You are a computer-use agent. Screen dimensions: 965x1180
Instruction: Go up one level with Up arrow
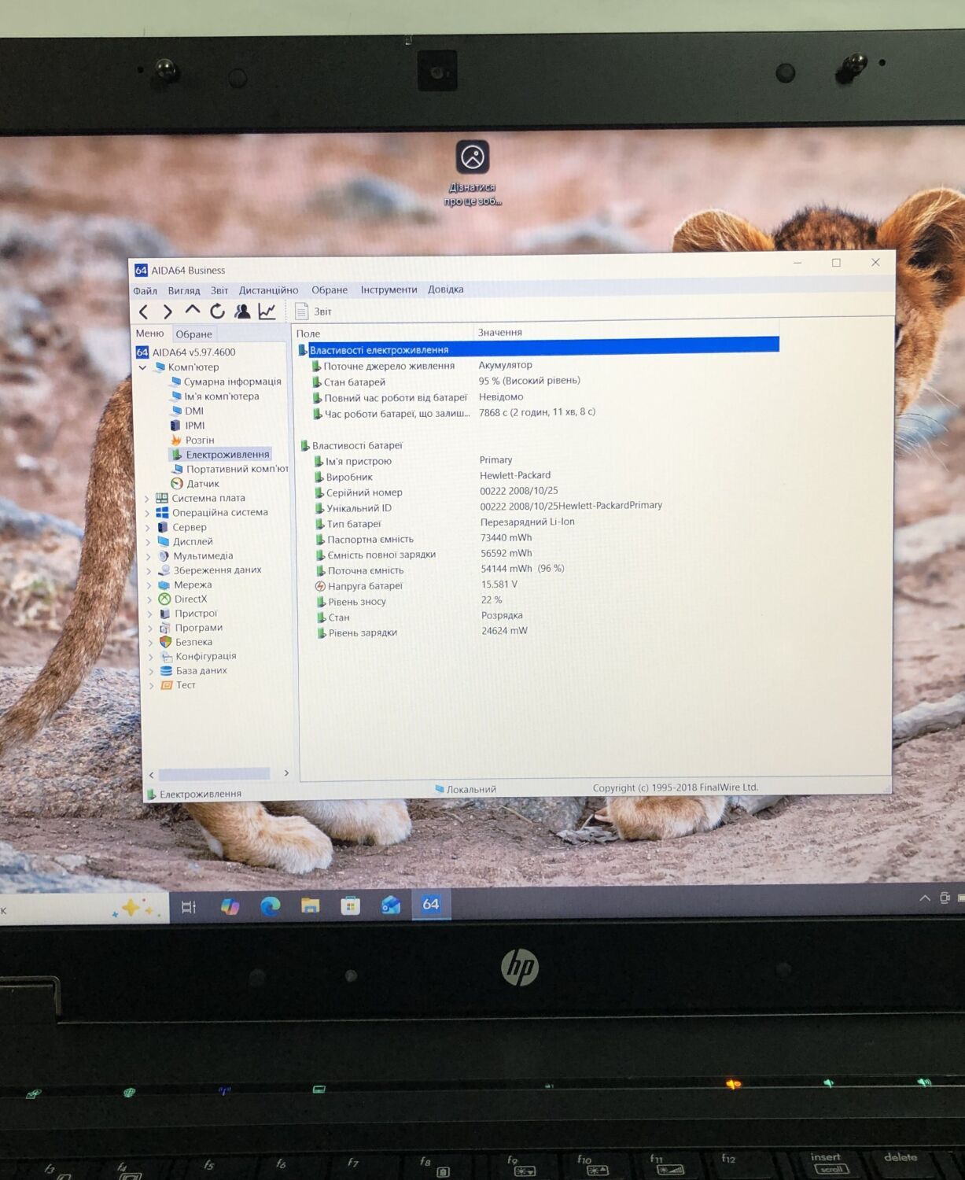pyautogui.click(x=192, y=312)
